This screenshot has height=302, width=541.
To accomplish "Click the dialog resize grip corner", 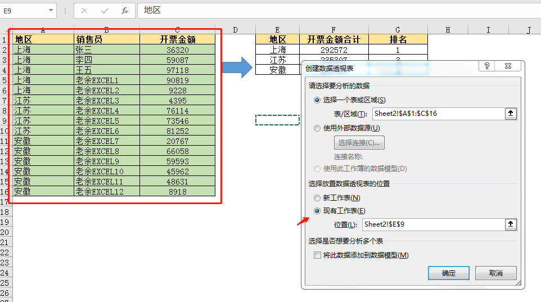I will 519,283.
